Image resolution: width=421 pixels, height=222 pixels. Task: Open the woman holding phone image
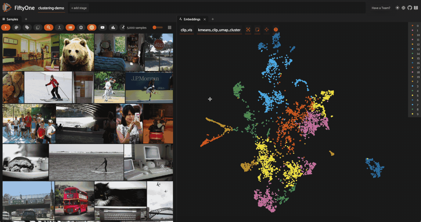pyautogui.click(x=129, y=124)
